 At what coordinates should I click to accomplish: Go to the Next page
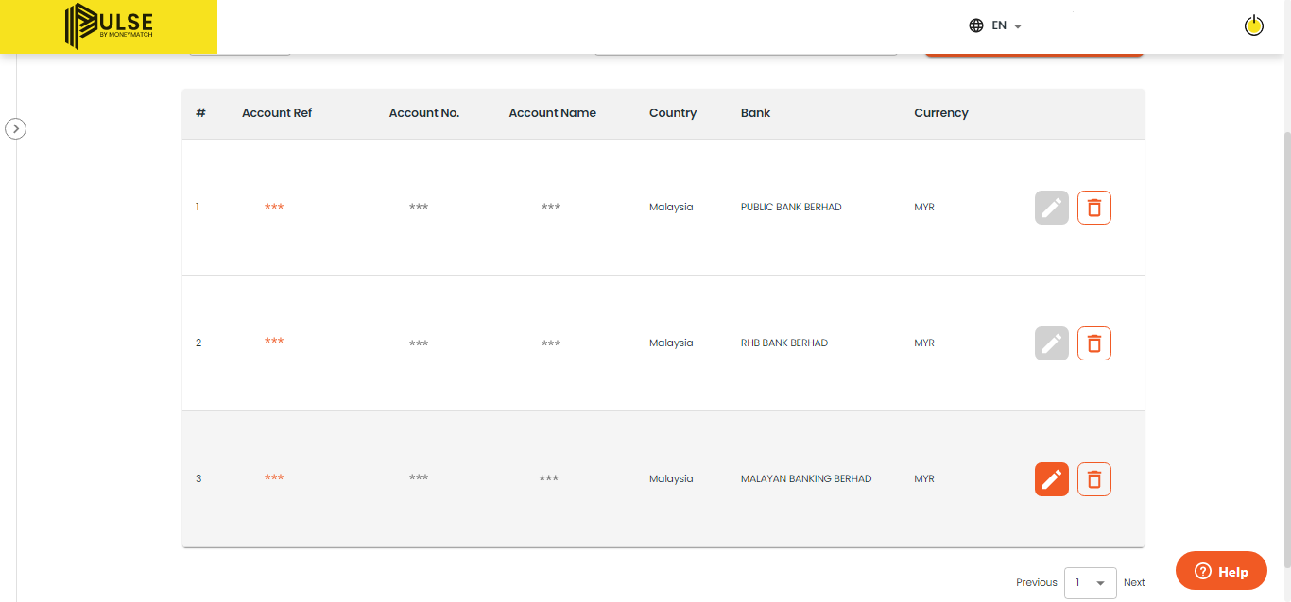coord(1134,582)
